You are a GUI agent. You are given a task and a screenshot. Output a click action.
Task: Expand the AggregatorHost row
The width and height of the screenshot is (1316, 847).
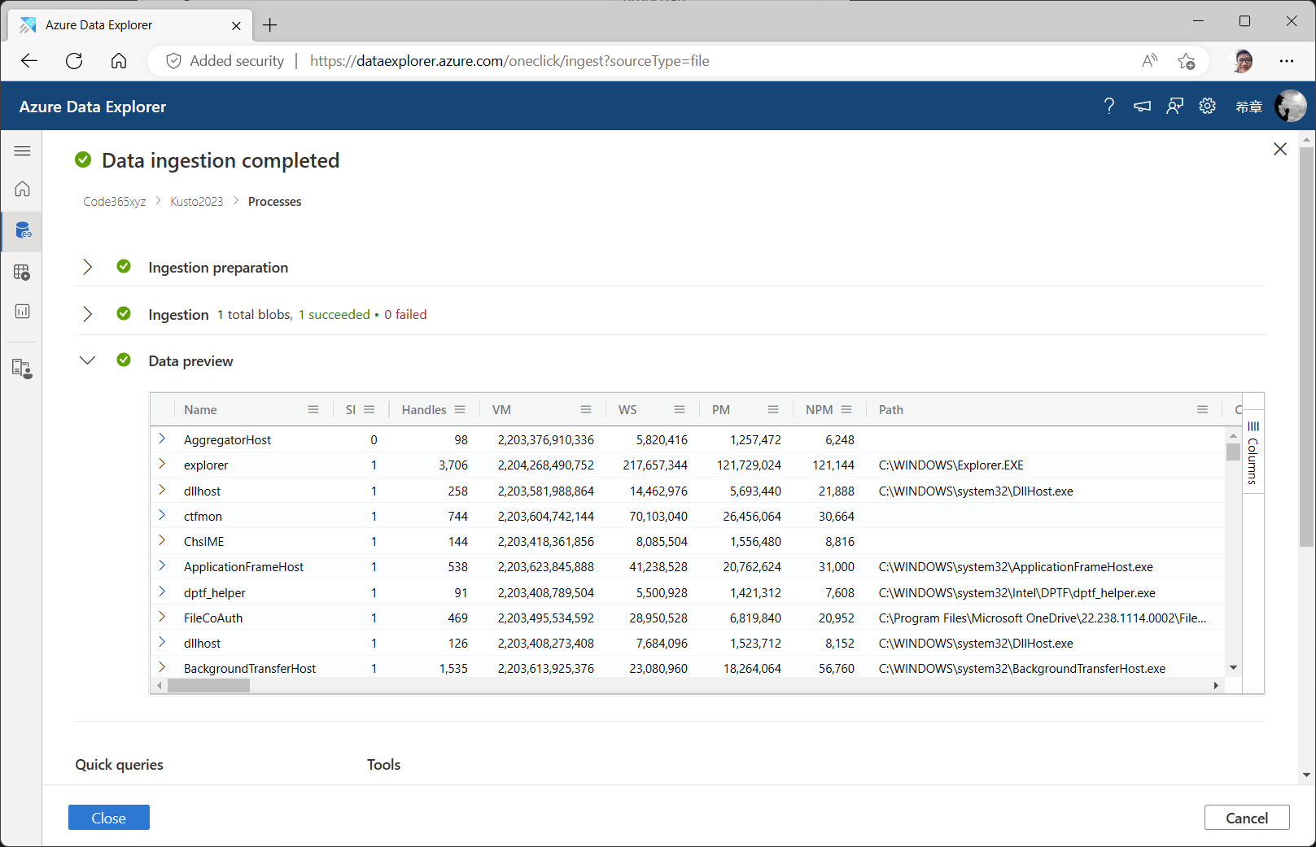(x=162, y=439)
